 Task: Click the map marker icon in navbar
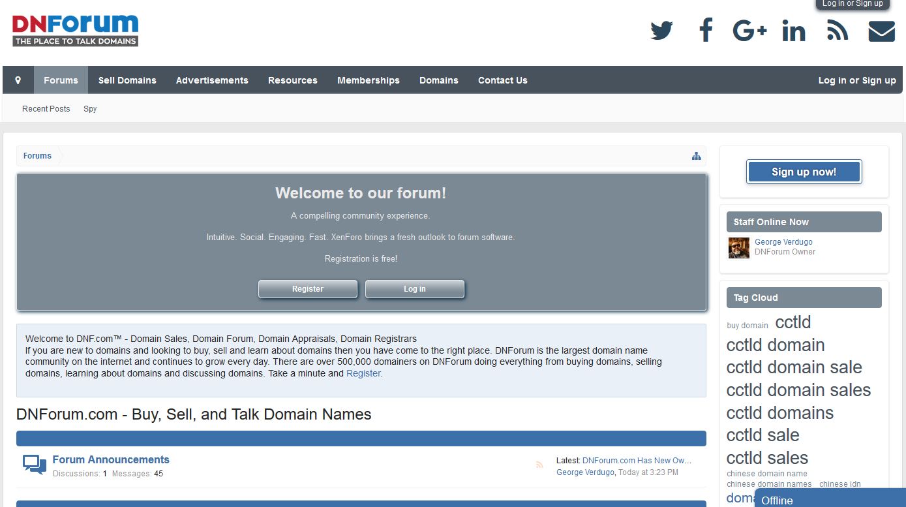(x=18, y=80)
